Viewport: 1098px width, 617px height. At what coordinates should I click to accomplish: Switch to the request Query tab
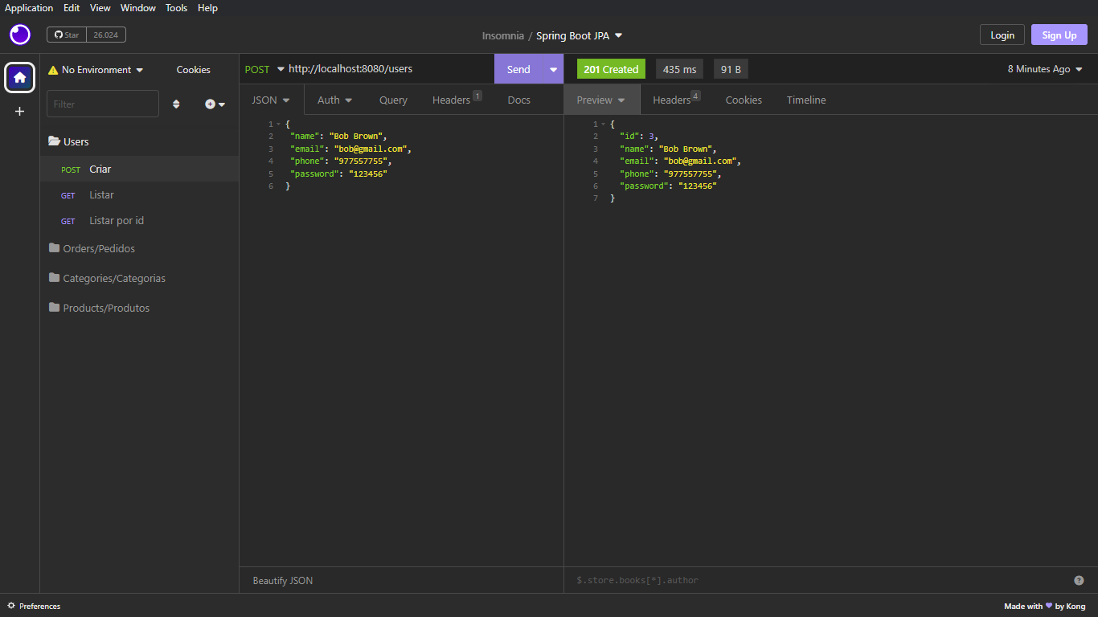click(393, 100)
